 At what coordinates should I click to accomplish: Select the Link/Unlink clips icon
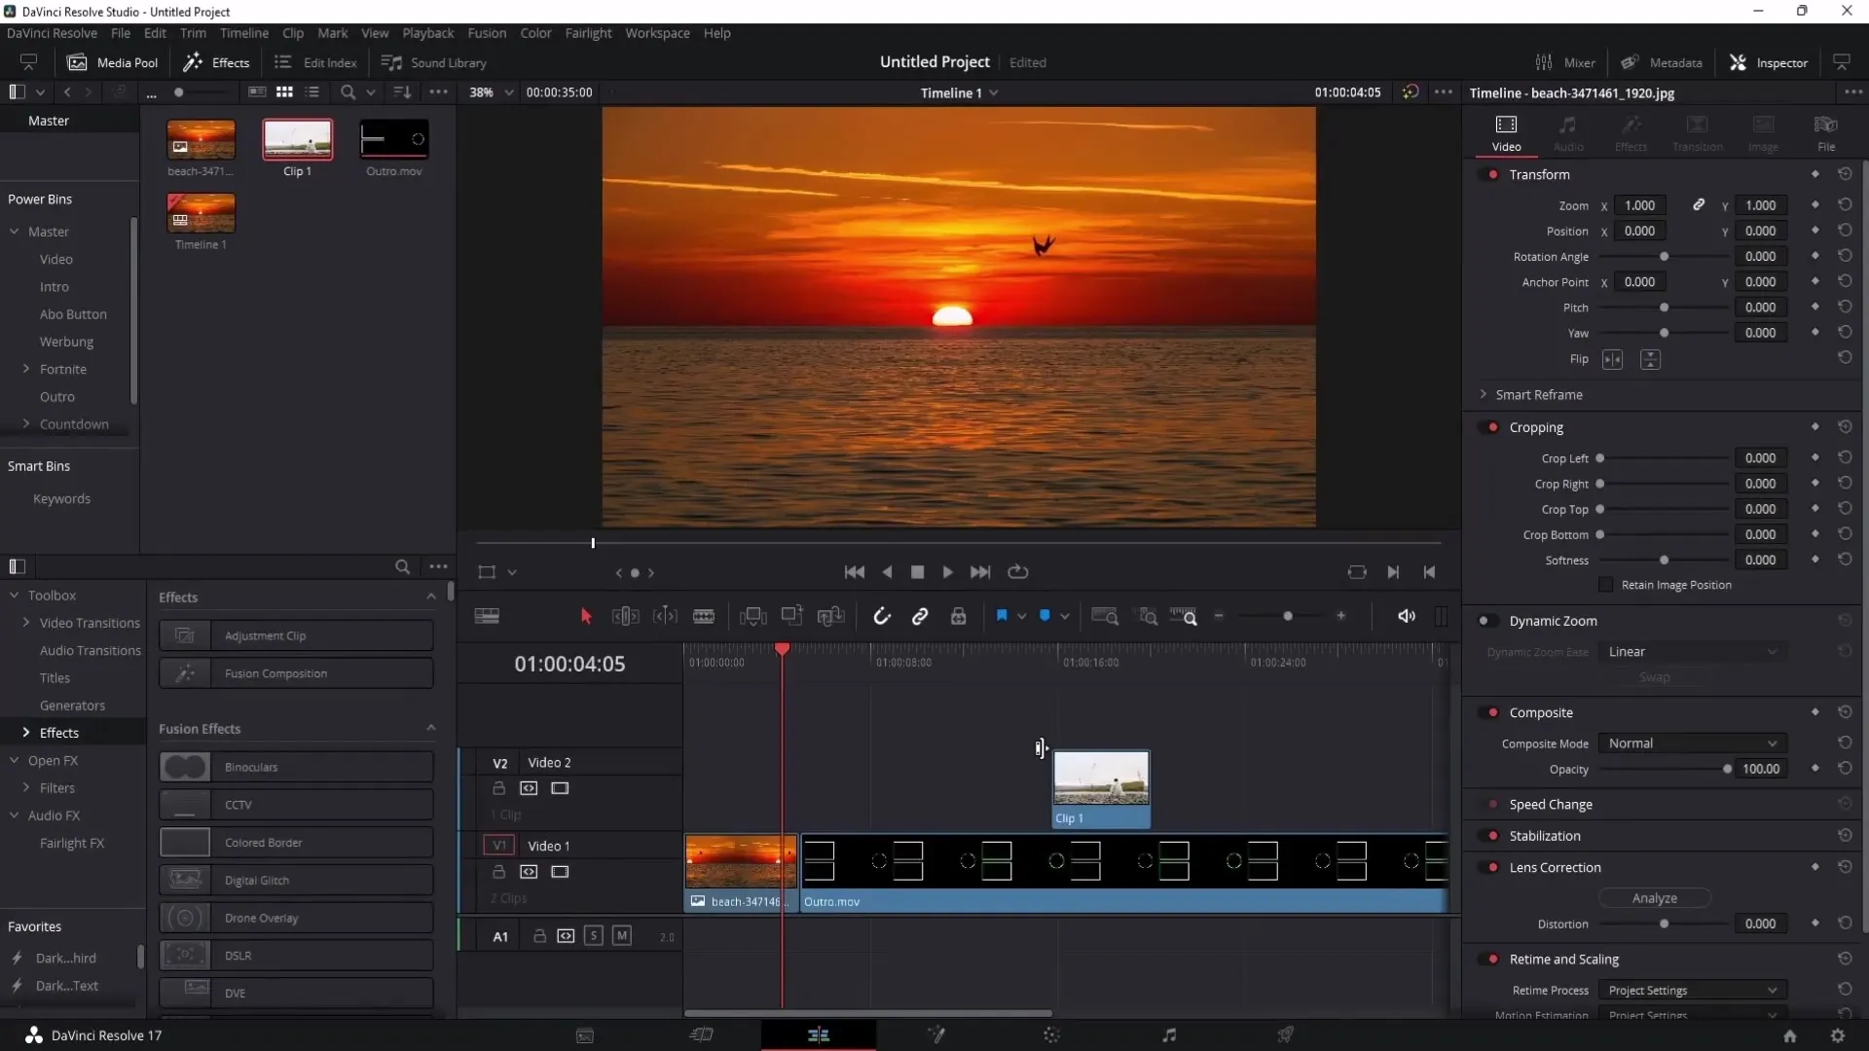[x=920, y=617]
